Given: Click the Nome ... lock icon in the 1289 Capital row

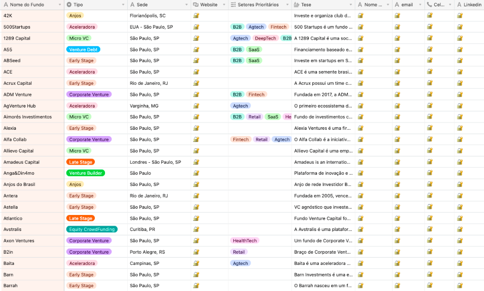Looking at the screenshot, I should 361,38.
